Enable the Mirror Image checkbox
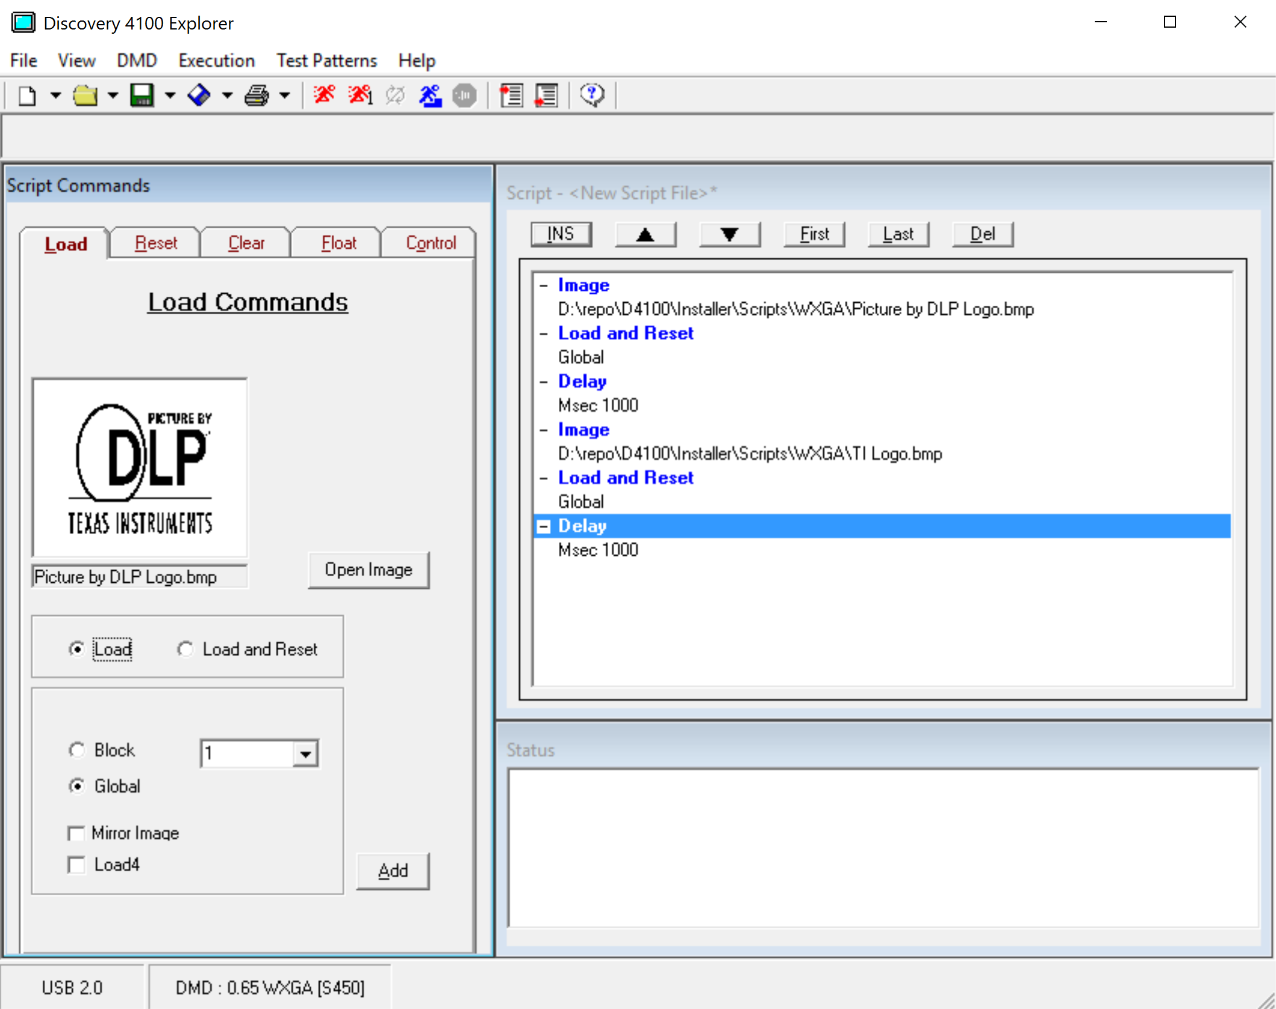This screenshot has height=1009, width=1276. [x=76, y=833]
